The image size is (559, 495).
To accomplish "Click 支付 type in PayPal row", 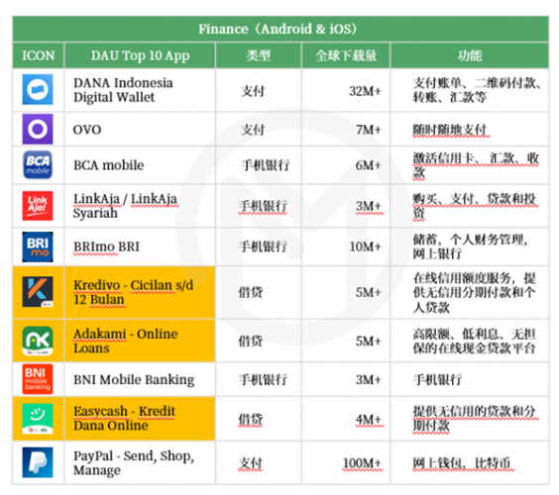I will (251, 463).
